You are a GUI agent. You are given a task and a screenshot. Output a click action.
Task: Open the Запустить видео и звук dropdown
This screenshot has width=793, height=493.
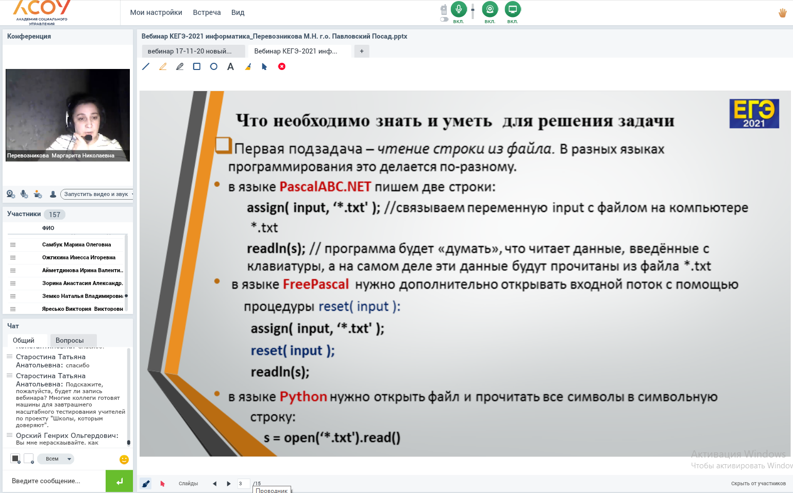[97, 194]
